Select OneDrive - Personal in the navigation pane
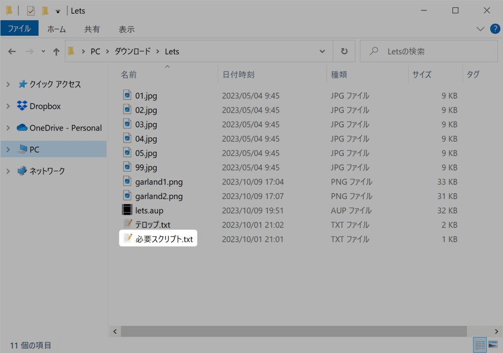Viewport: 503px width, 353px height. 59,127
